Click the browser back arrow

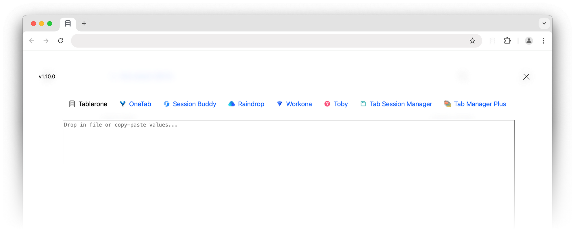pos(32,41)
